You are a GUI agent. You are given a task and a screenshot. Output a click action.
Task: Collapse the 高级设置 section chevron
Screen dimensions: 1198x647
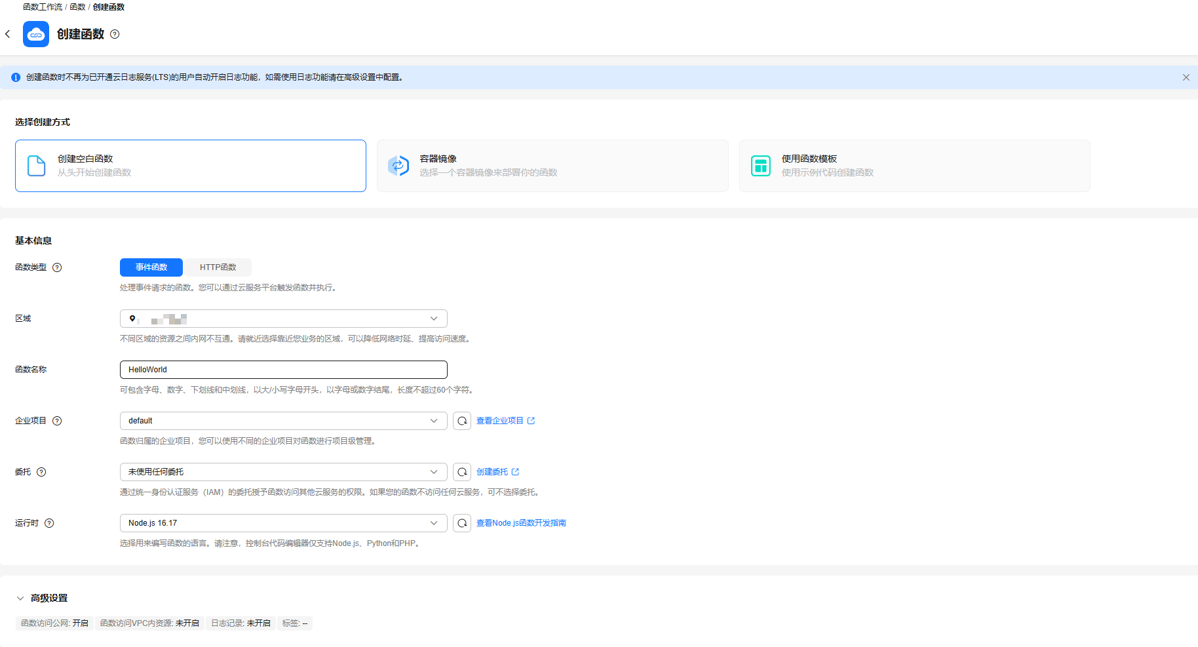point(20,598)
